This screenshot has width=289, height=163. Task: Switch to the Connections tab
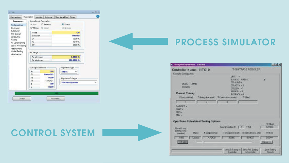click(x=16, y=17)
